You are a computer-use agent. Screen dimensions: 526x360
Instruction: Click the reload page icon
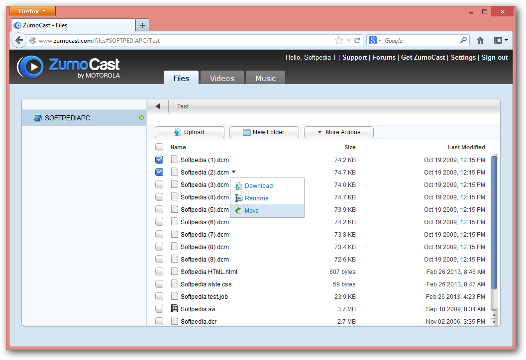pos(357,41)
